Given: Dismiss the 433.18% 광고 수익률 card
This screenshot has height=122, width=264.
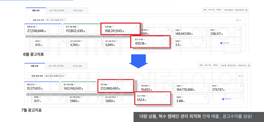Looking at the screenshot, I should point(165,39).
